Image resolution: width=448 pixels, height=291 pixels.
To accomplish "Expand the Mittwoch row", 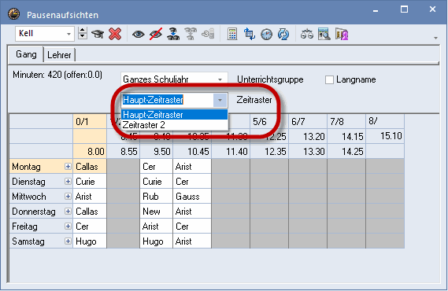I will [68, 197].
